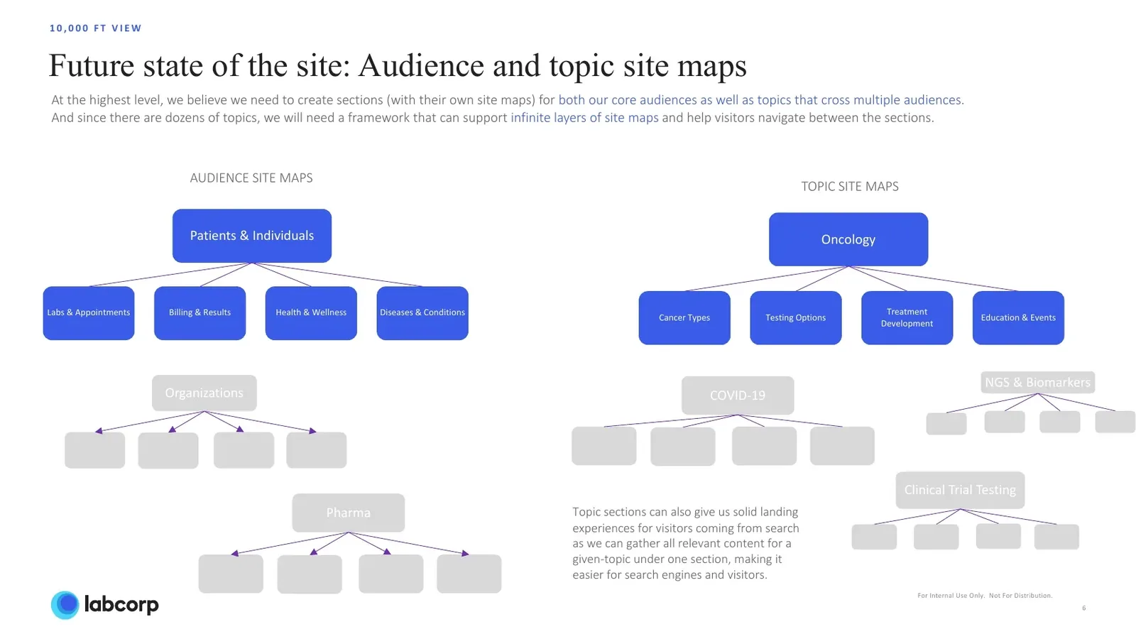
Task: Click the Health & Wellness box
Action: 311,313
